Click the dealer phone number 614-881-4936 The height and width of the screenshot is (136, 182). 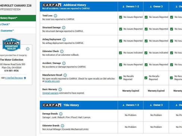(12, 71)
